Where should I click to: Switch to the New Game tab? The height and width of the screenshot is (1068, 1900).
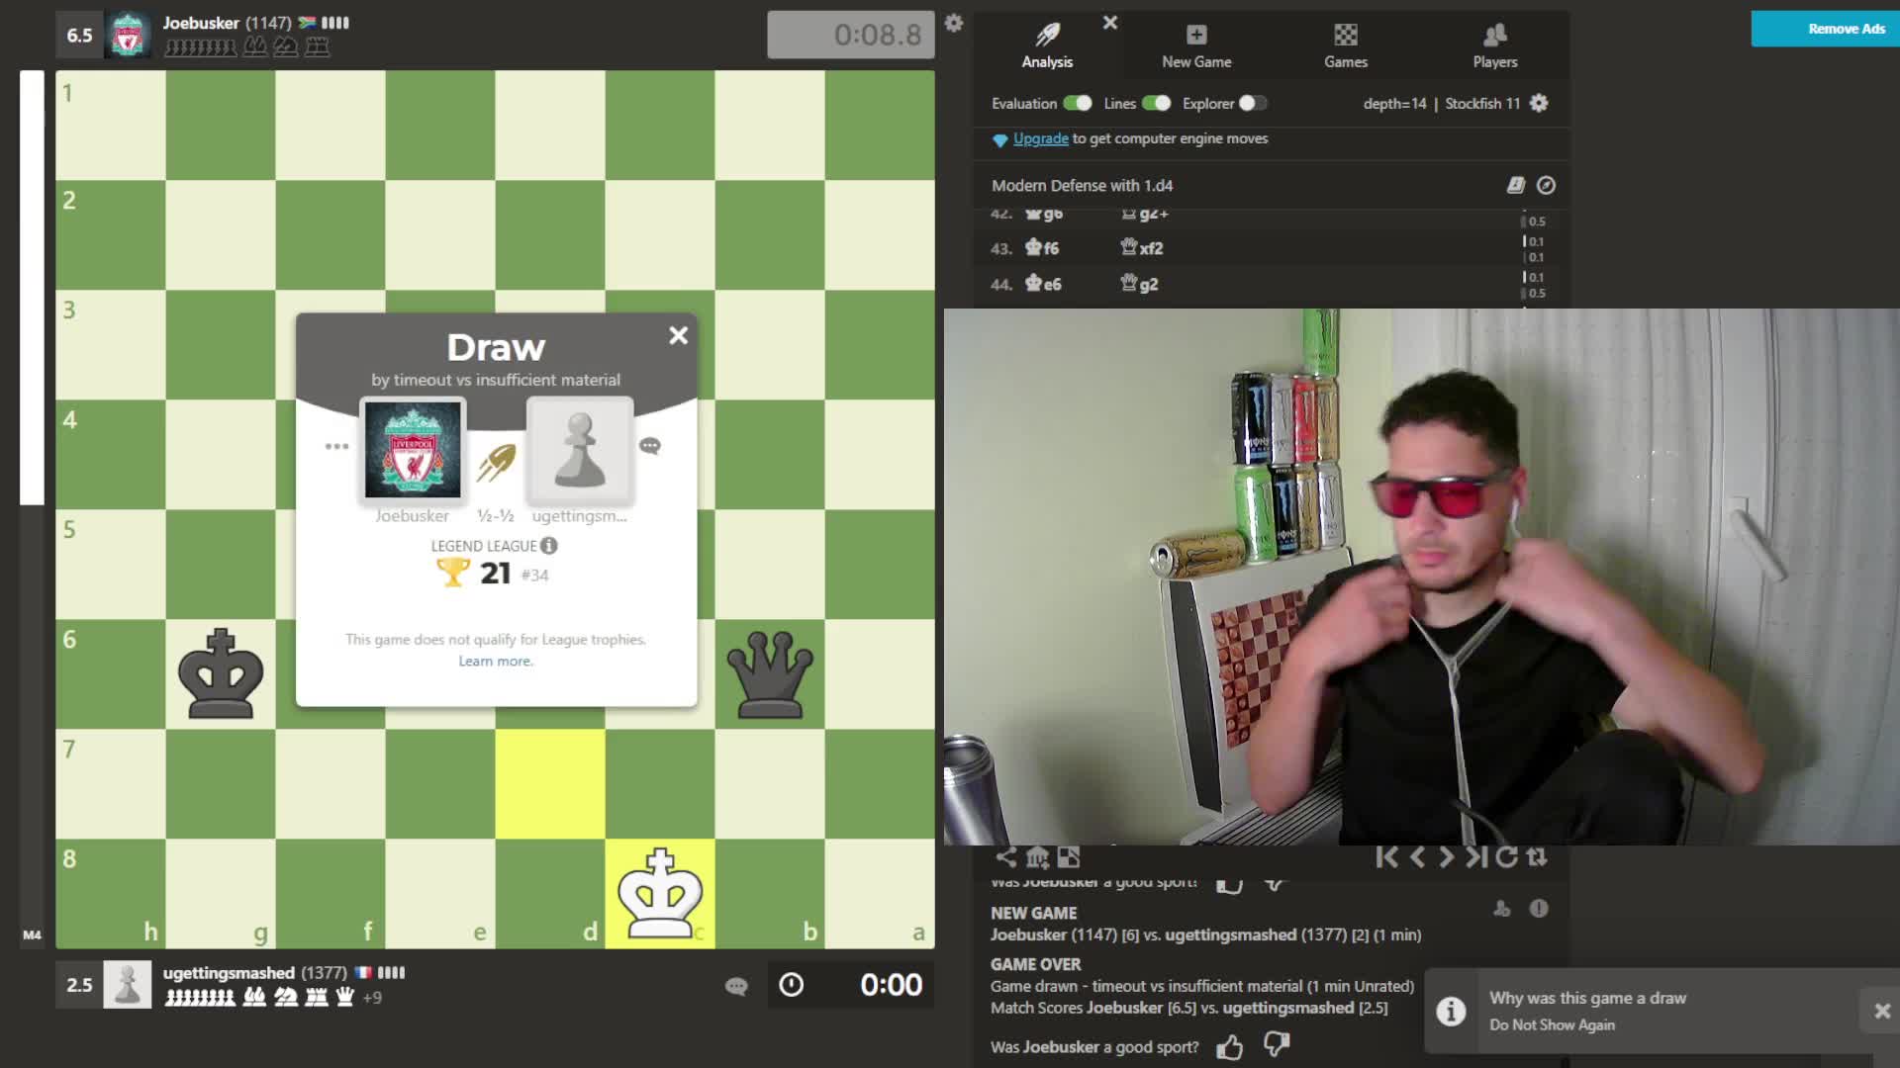pyautogui.click(x=1196, y=45)
